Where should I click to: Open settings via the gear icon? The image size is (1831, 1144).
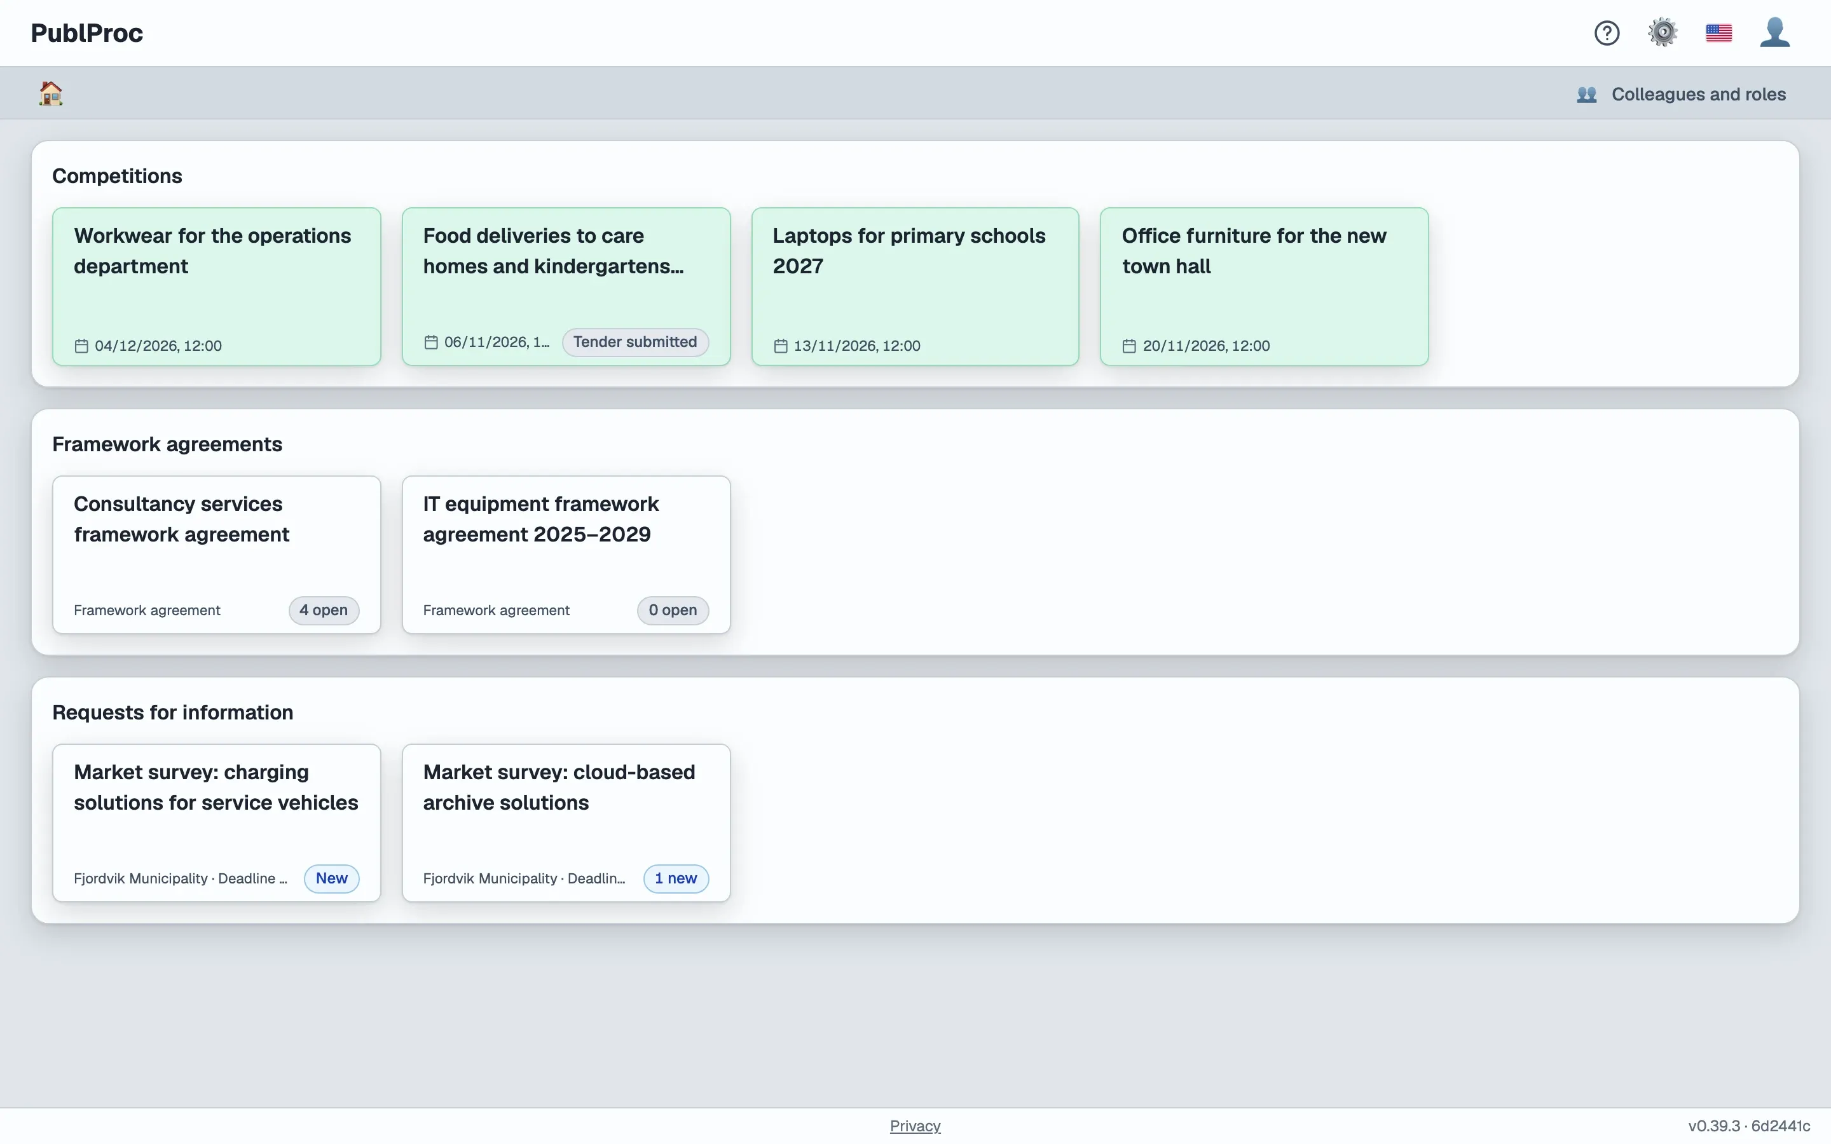point(1663,33)
